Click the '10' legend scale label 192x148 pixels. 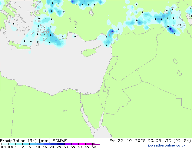click(38, 147)
